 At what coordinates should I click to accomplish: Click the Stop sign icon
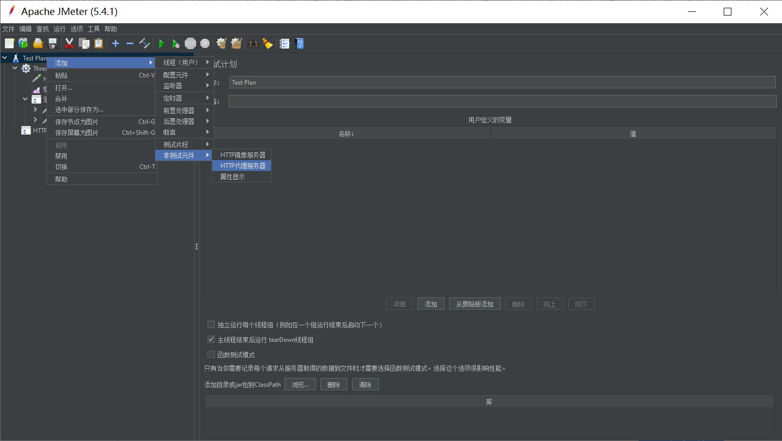click(190, 43)
